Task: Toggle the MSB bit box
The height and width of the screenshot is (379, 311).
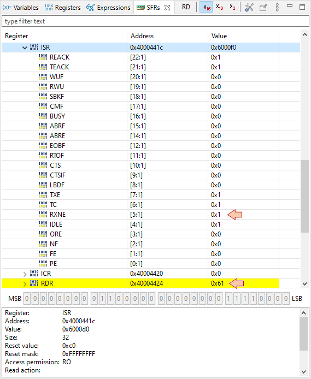Action: (27, 299)
